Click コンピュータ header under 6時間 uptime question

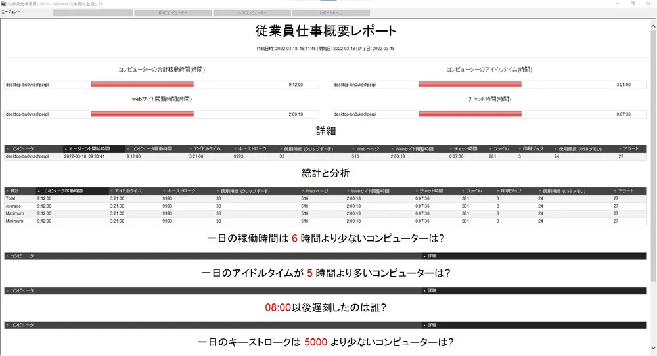click(213, 256)
